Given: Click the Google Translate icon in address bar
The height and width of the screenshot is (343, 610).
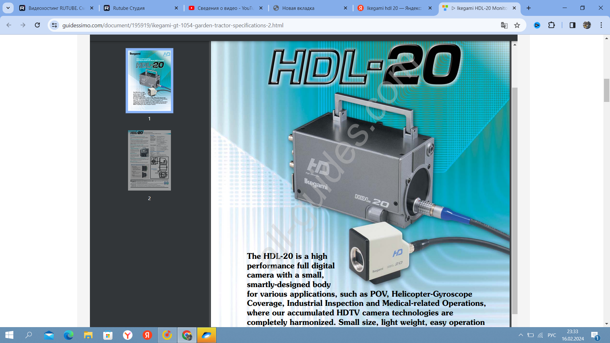Looking at the screenshot, I should (x=504, y=25).
